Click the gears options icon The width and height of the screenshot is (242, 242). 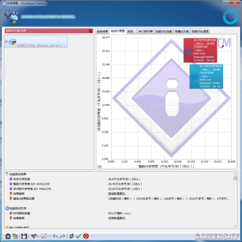tap(34, 236)
